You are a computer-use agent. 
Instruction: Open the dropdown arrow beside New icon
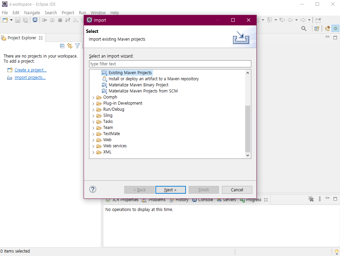point(11,20)
